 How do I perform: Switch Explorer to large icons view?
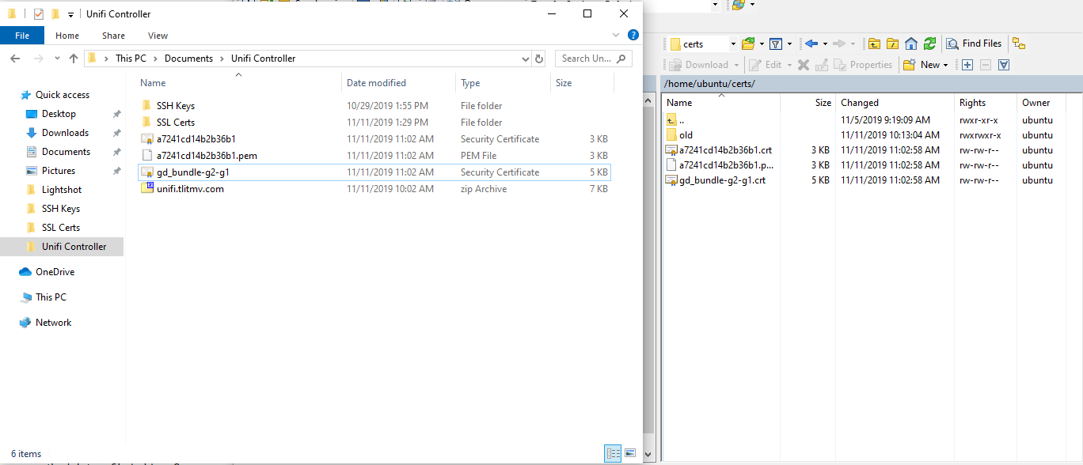(x=630, y=453)
